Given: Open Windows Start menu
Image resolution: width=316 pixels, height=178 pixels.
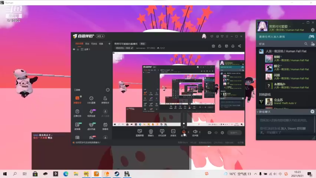Looking at the screenshot, I should 5,174.
